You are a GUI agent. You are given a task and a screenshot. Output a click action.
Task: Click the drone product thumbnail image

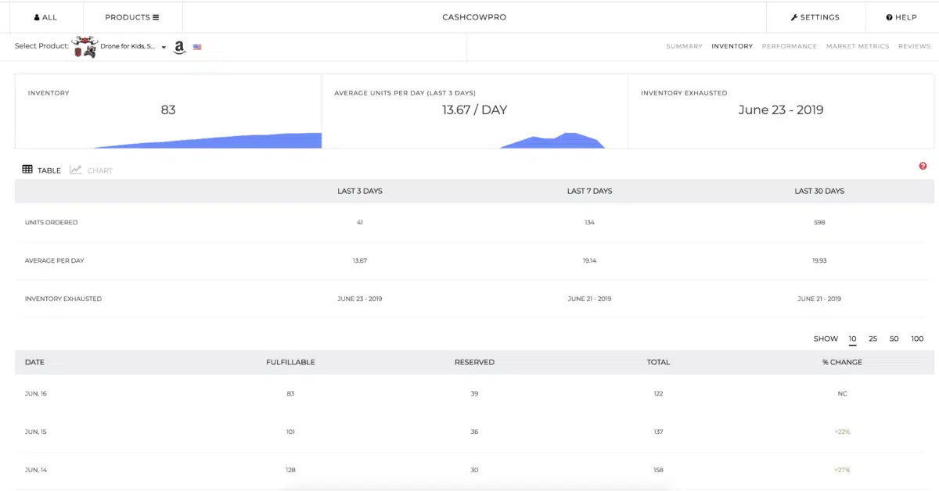coord(85,47)
